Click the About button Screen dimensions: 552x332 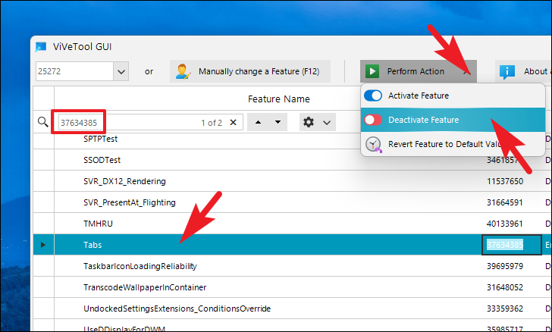point(524,71)
